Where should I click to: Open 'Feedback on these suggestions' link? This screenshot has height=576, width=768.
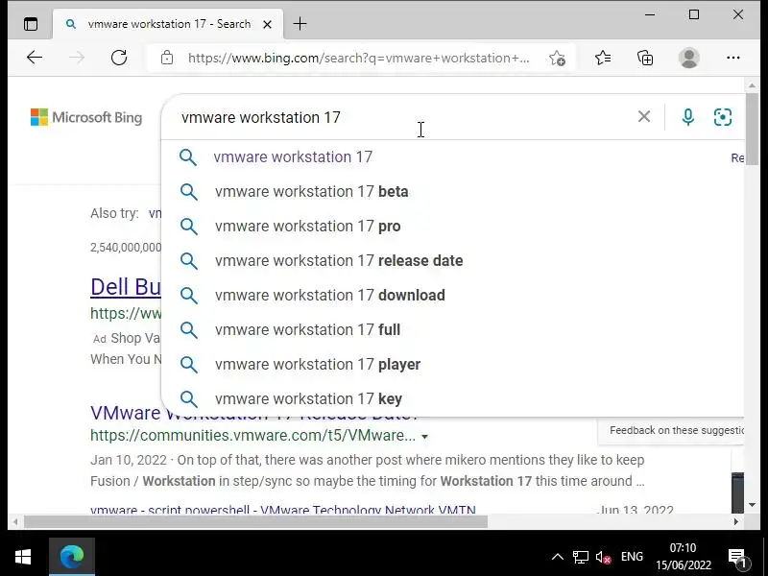coord(677,430)
